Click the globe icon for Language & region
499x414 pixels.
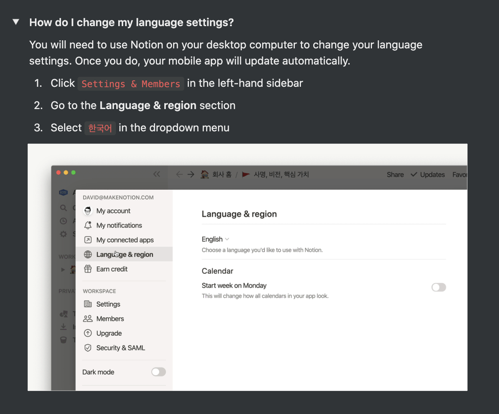88,255
